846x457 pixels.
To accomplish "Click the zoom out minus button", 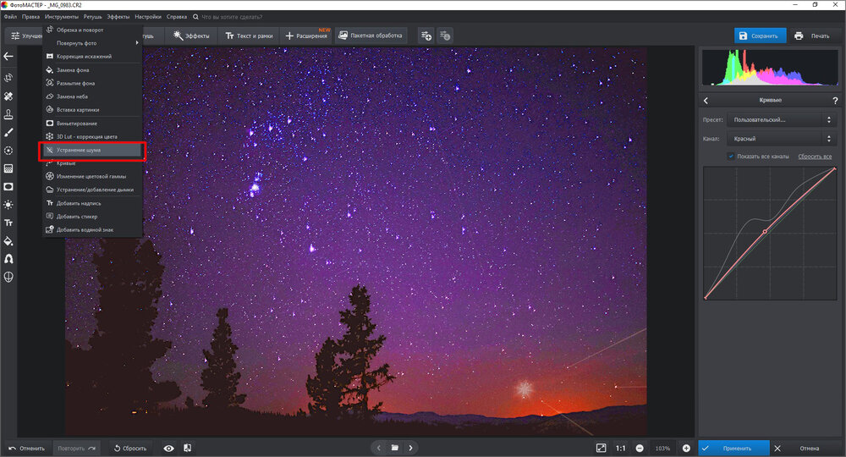I will click(x=640, y=448).
